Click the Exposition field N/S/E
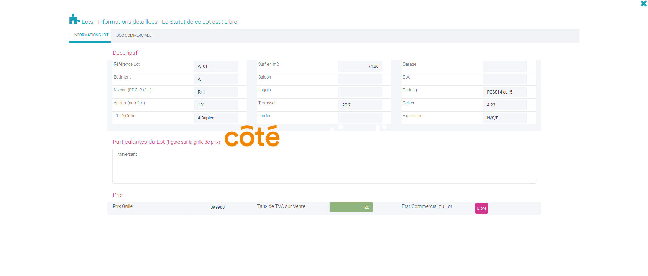The image size is (648, 276). pyautogui.click(x=504, y=118)
